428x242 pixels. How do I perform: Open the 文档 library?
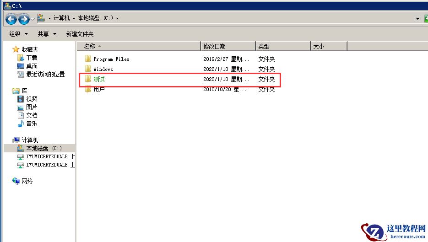coord(32,115)
